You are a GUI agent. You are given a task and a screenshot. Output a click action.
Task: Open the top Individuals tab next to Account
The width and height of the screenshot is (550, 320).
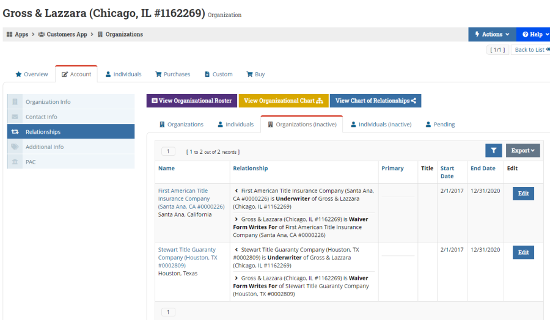123,75
